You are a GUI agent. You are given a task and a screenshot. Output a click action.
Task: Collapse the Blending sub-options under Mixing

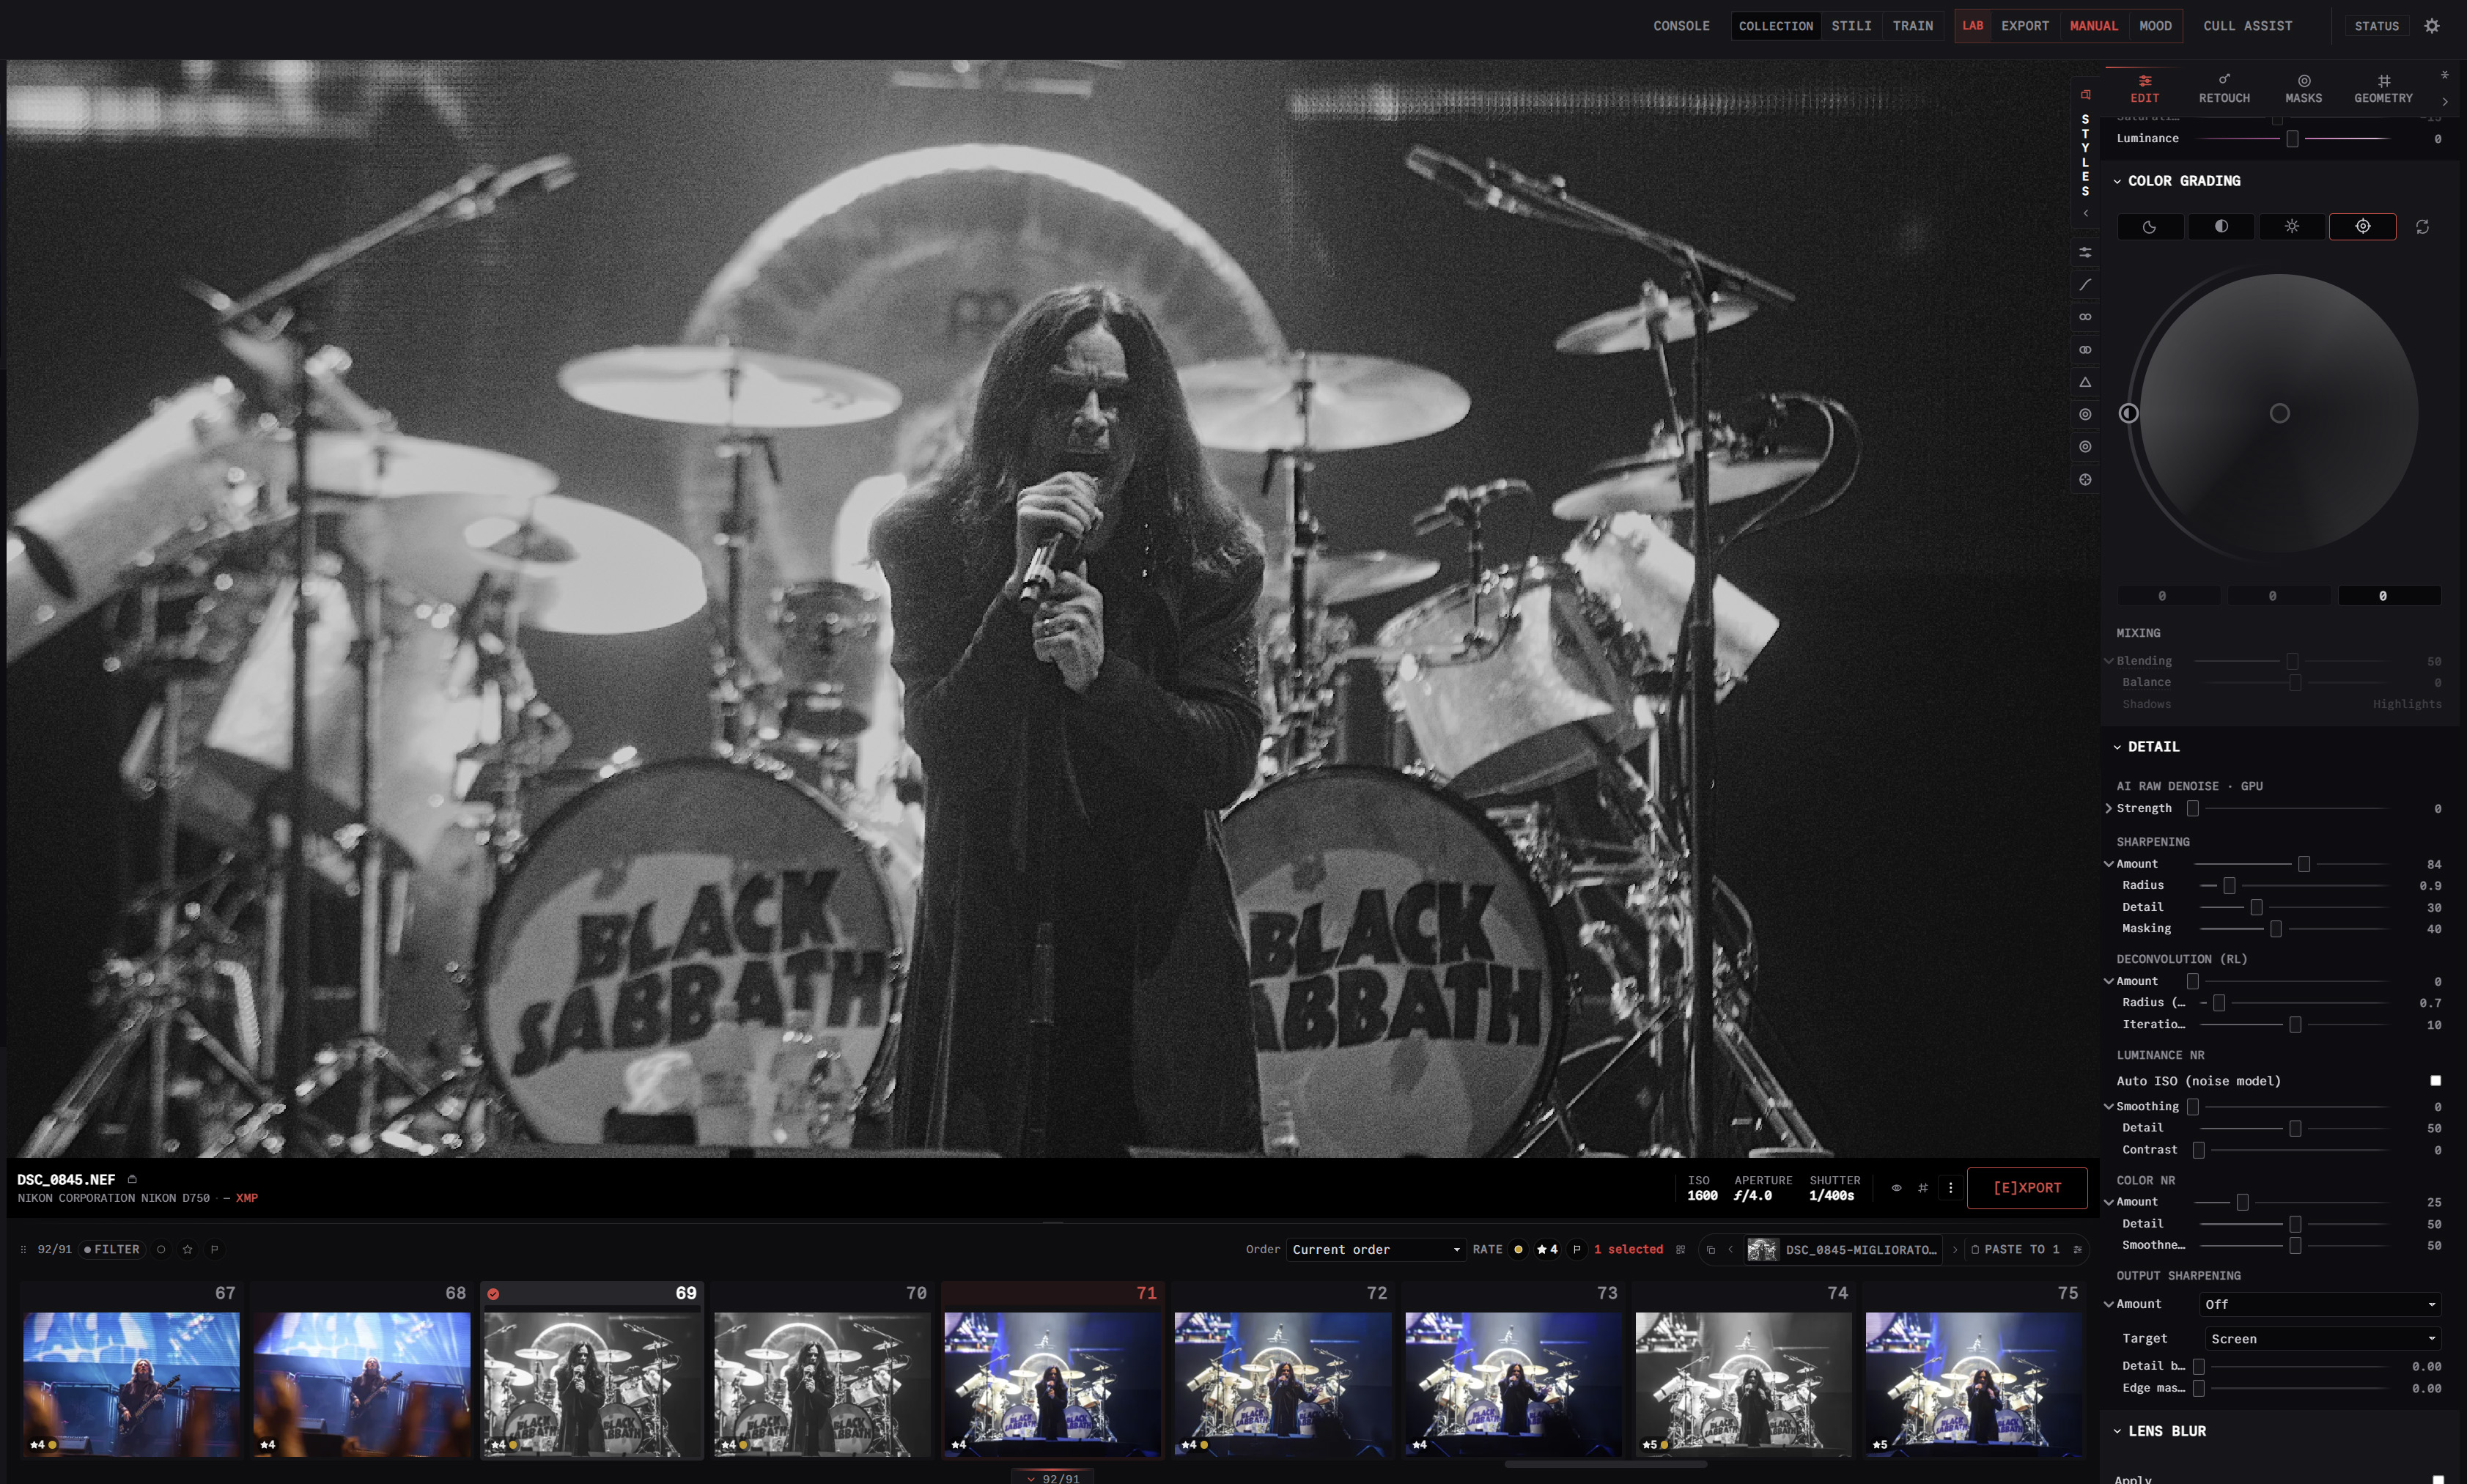2109,661
